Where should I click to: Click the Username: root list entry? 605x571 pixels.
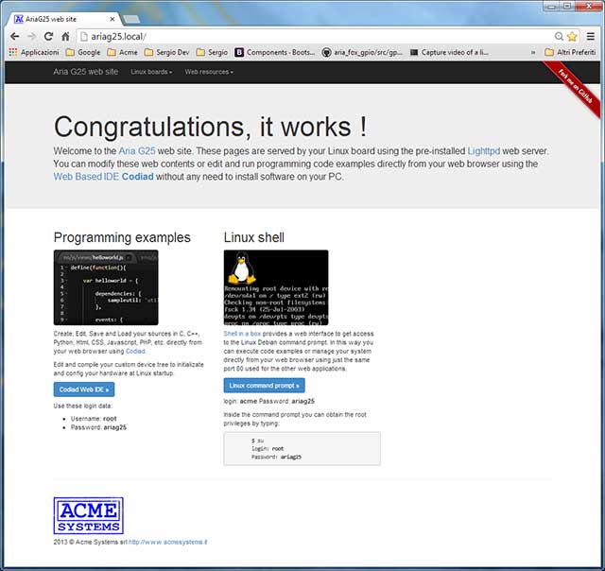click(94, 419)
